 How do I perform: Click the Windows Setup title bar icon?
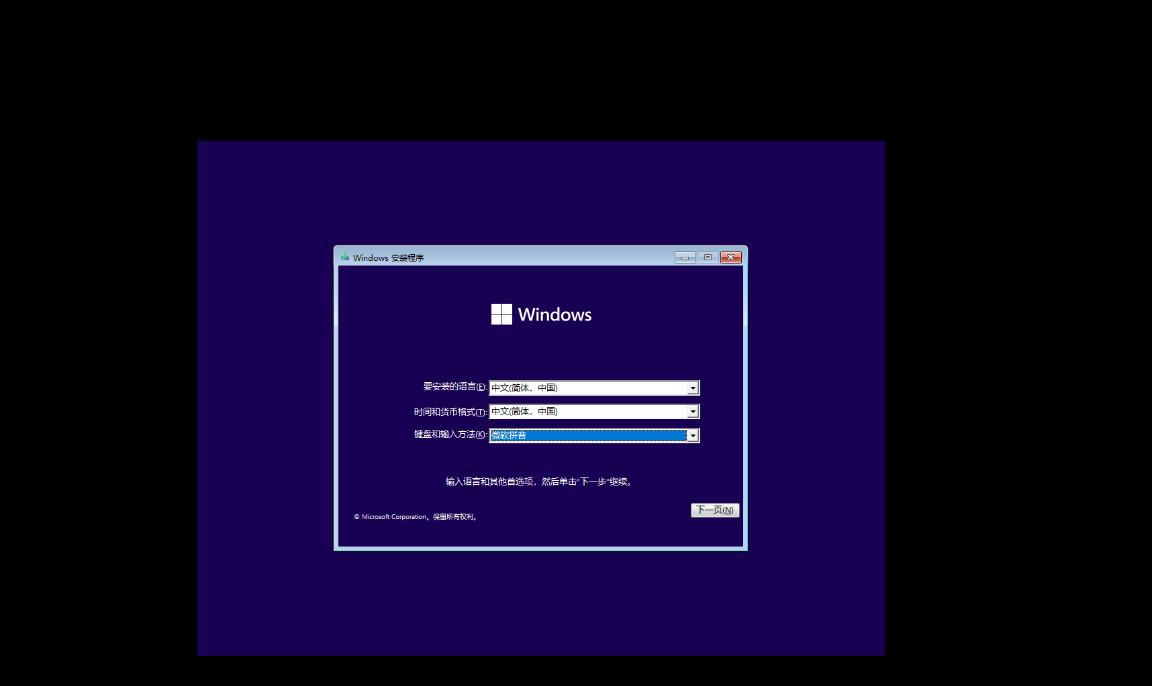pos(345,258)
